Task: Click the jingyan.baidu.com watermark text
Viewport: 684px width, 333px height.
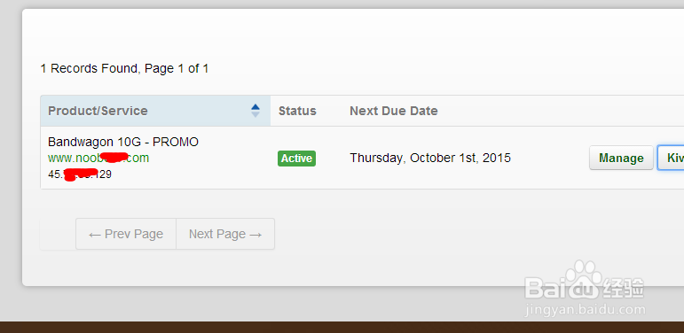Action: pos(585,310)
